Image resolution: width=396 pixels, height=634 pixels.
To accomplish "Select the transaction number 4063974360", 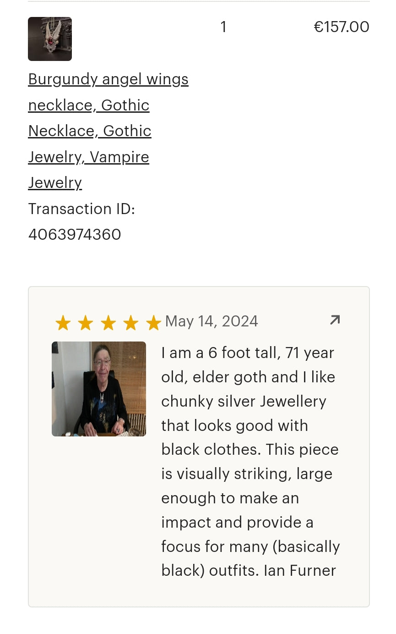I will pyautogui.click(x=75, y=234).
